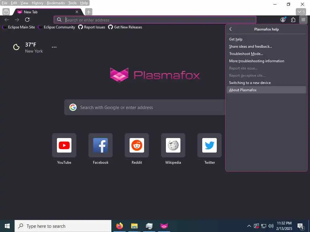Launch Firefox from the taskbar
This screenshot has height=232, width=310.
pyautogui.click(x=119, y=226)
